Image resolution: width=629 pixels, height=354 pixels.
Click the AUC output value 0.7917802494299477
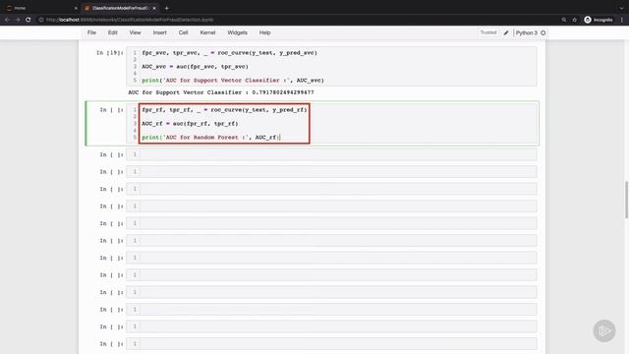(283, 92)
